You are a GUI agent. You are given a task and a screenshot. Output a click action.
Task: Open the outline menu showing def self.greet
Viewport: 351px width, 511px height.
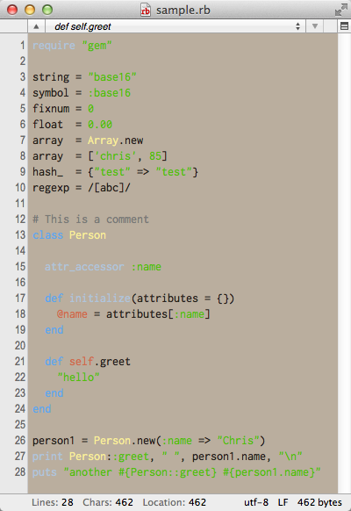point(175,26)
